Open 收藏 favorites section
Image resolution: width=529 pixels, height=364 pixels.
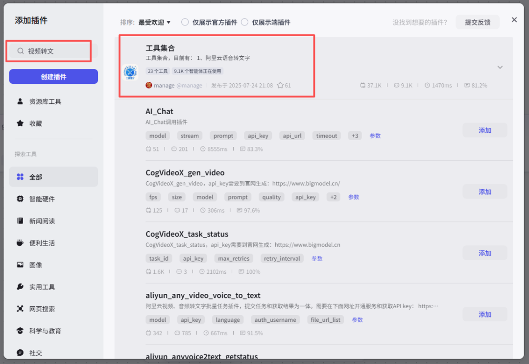(x=53, y=123)
